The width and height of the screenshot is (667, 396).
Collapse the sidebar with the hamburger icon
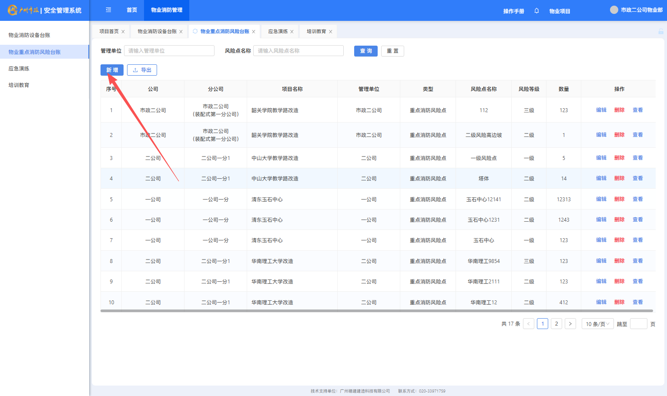pos(108,10)
